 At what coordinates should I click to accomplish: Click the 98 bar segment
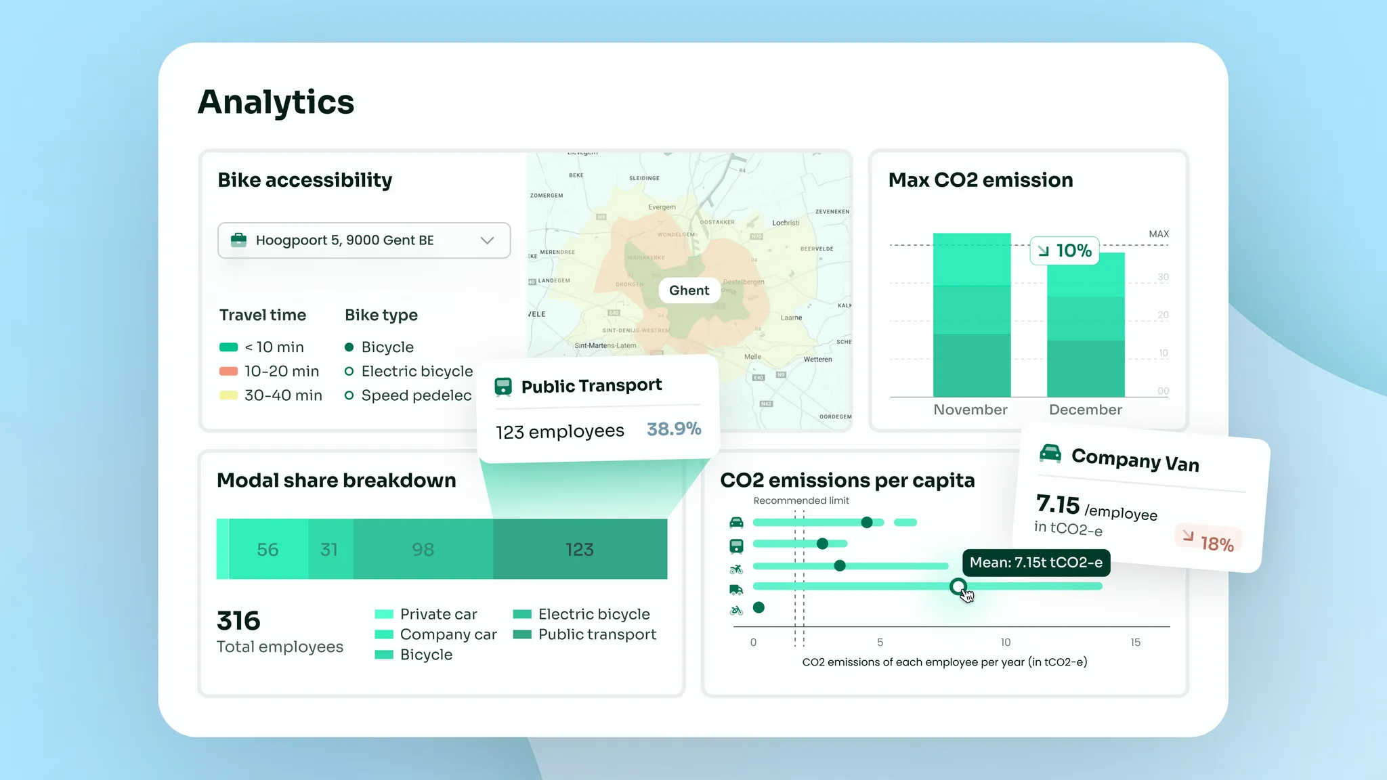pos(423,549)
